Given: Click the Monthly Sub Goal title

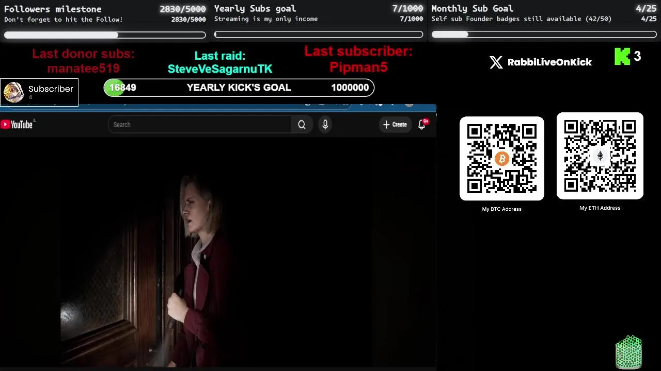Looking at the screenshot, I should (x=473, y=8).
